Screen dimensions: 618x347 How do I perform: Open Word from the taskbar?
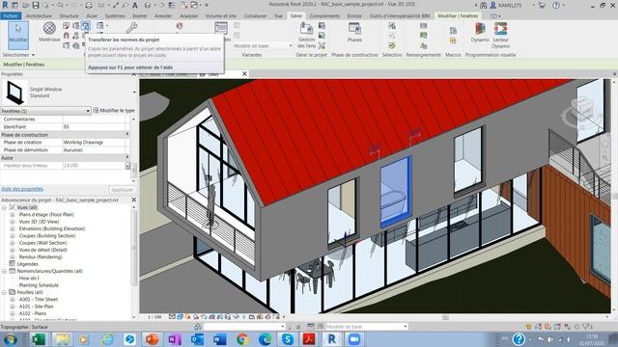coord(219,339)
